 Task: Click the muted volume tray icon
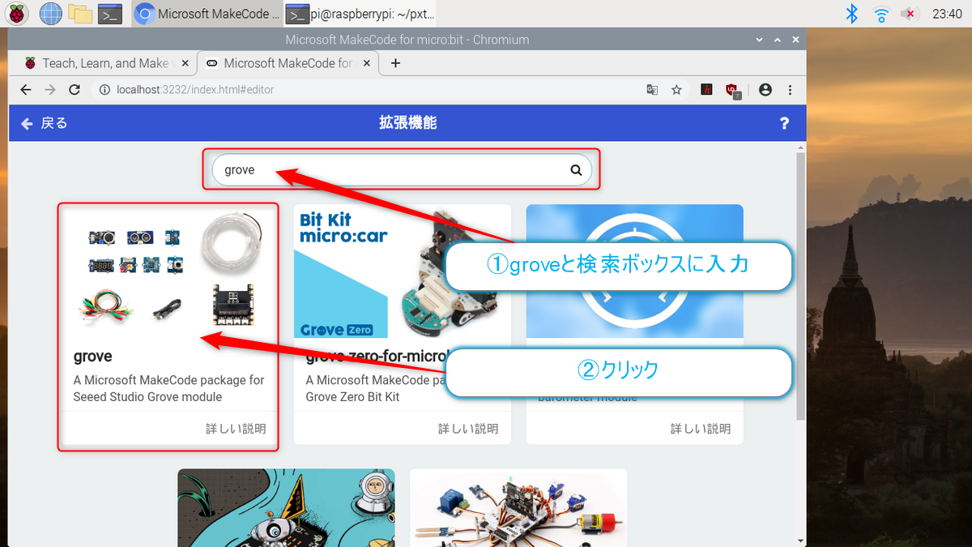[x=910, y=13]
